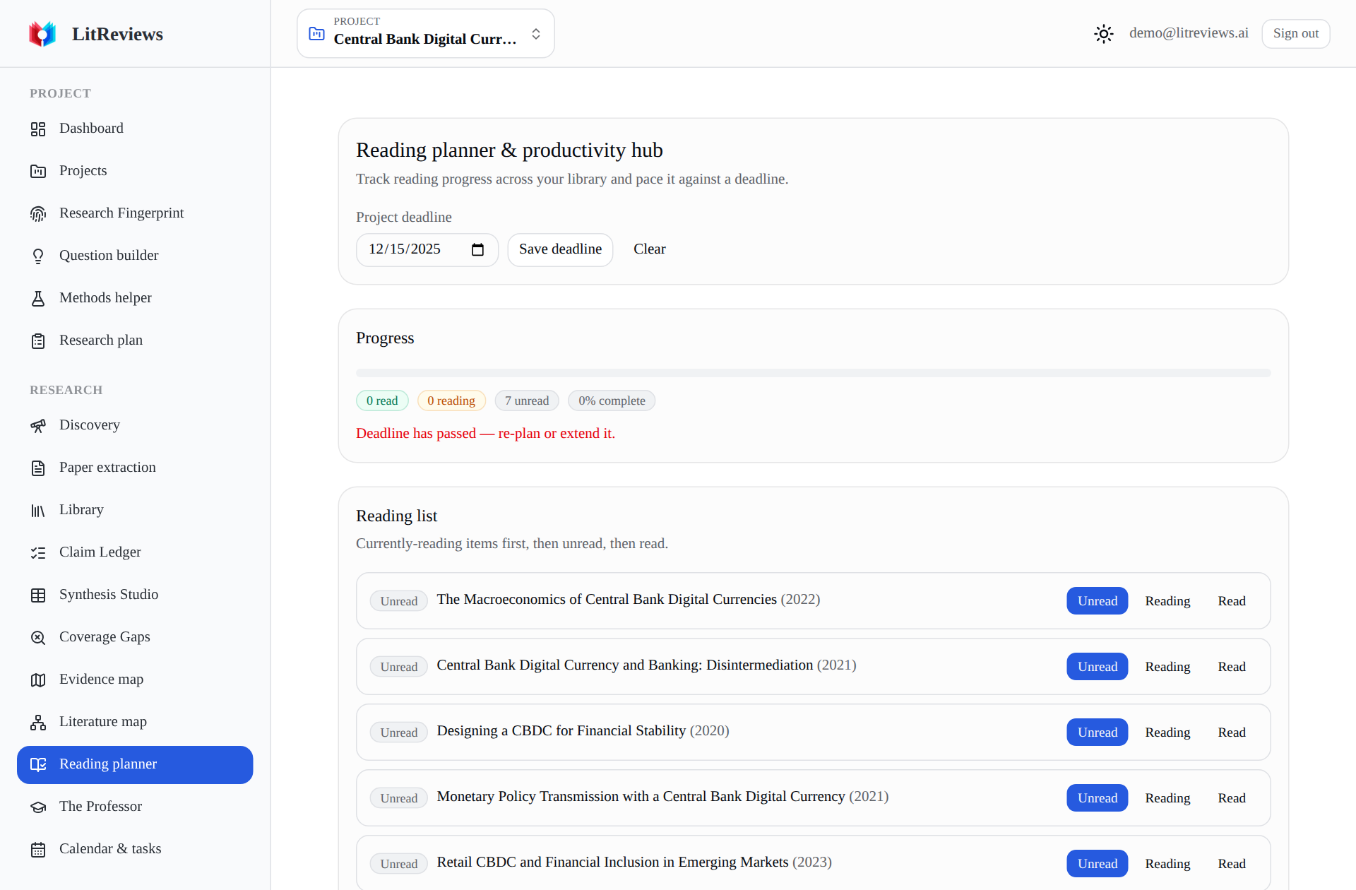Navigate to Synthesis Studio
This screenshot has width=1356, height=890.
click(135, 595)
